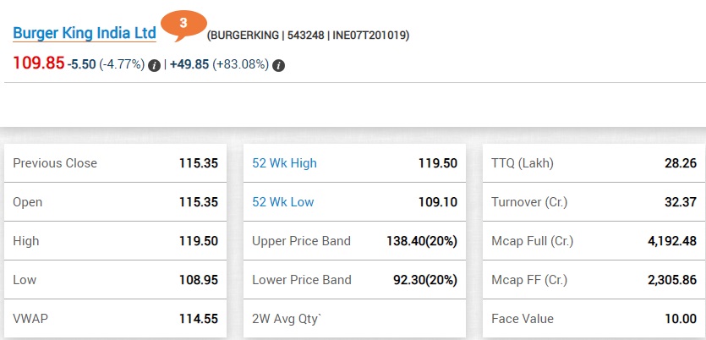The width and height of the screenshot is (706, 340).
Task: Click the Upper Price Band row
Action: click(353, 241)
